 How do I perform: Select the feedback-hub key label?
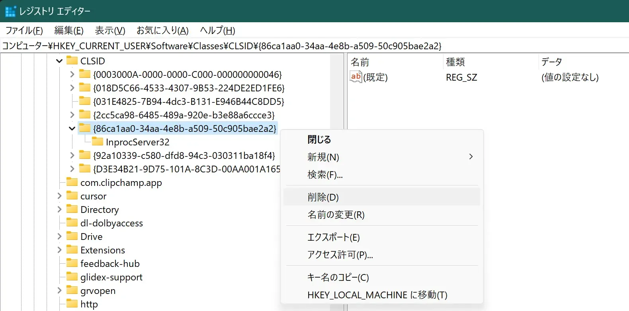pos(110,263)
